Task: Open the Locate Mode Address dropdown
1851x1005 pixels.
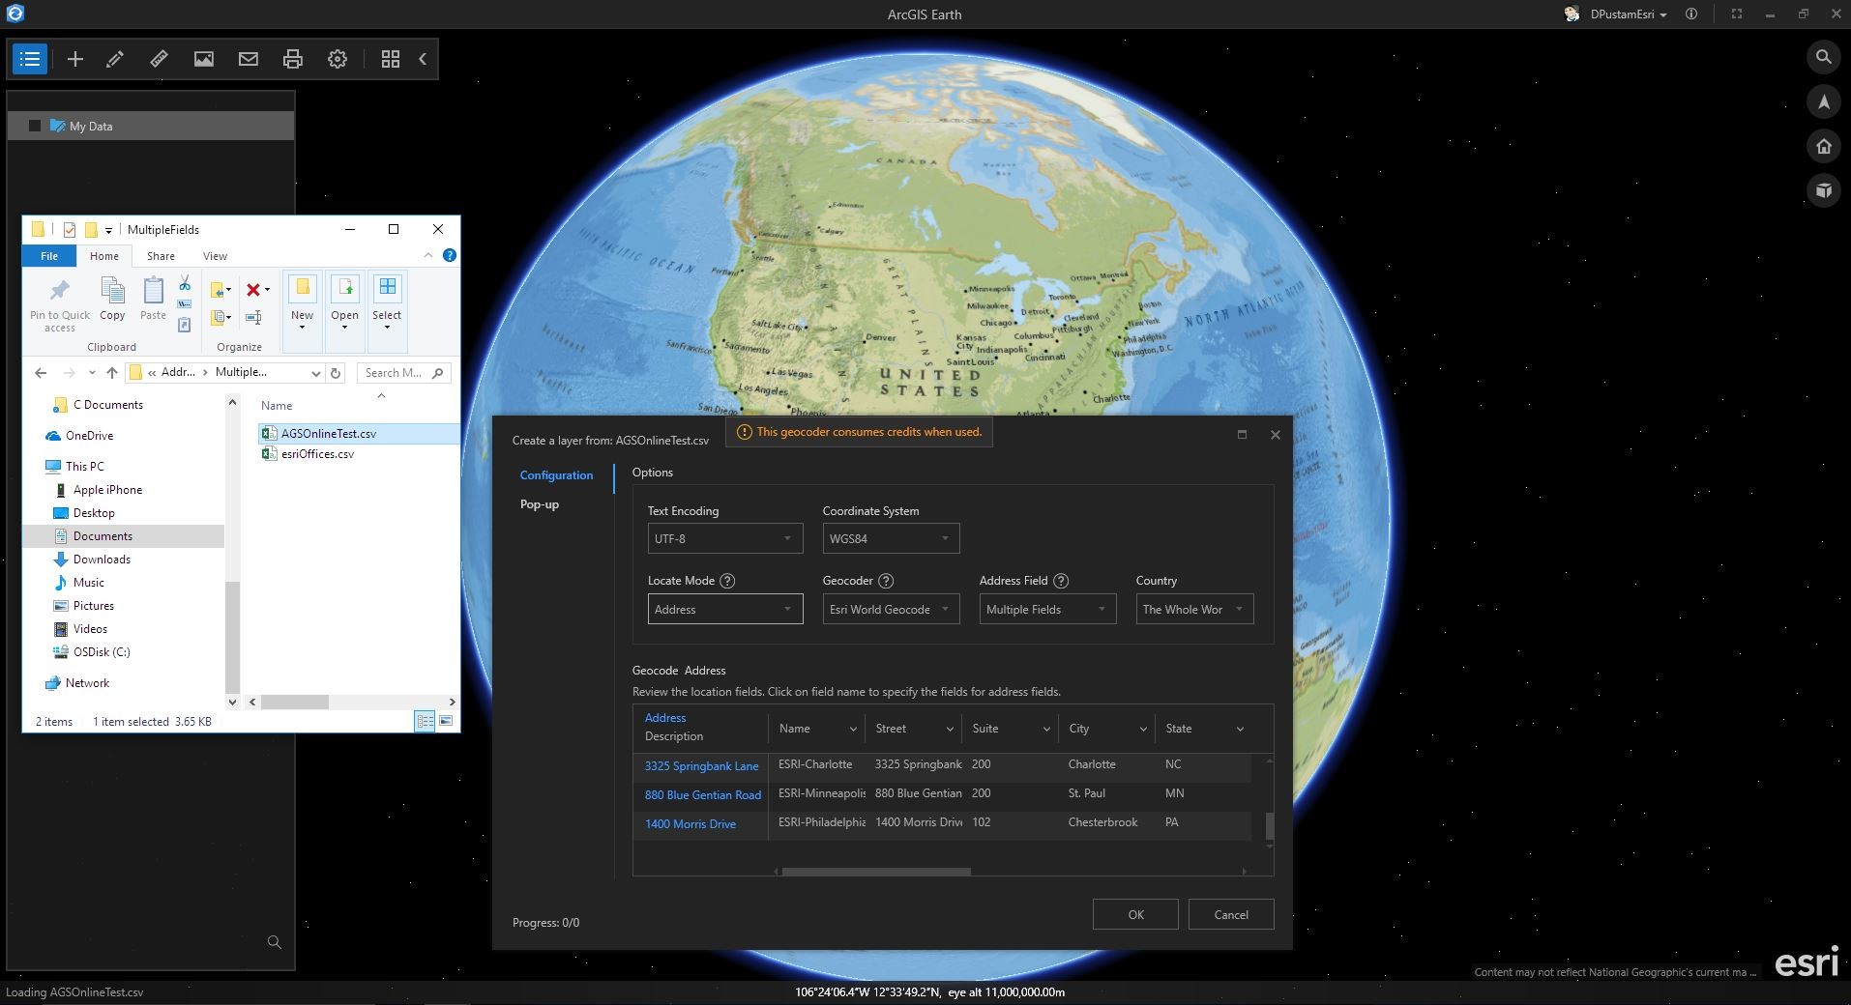Action: 725,609
